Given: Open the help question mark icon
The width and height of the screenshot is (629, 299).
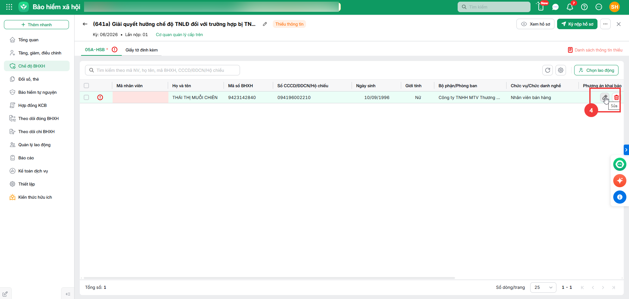Looking at the screenshot, I should coord(584,7).
